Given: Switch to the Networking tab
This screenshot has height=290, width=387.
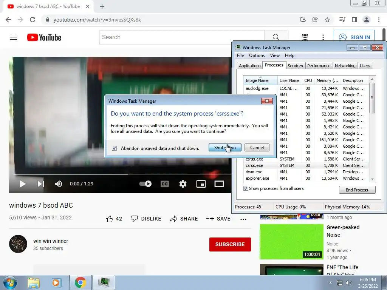Looking at the screenshot, I should click(345, 66).
